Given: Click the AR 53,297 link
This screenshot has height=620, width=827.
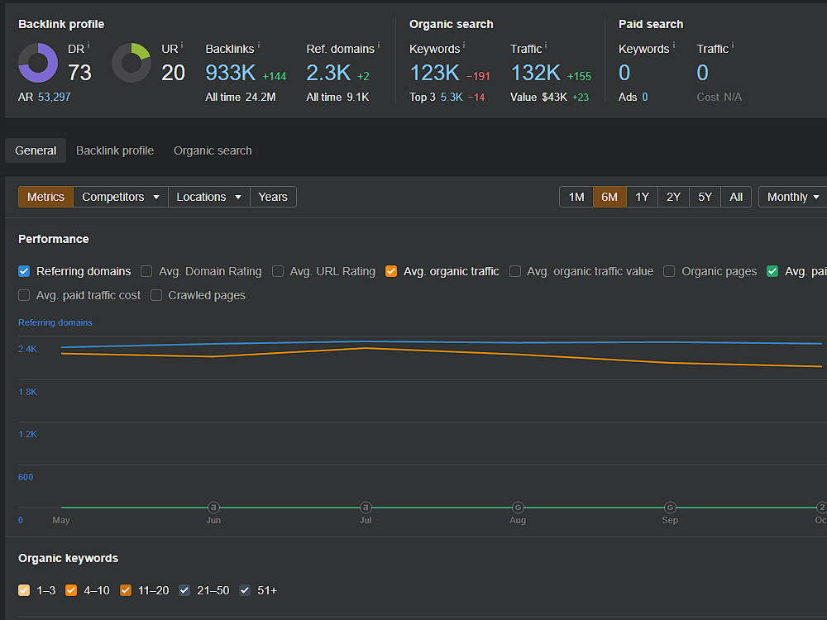Looking at the screenshot, I should [54, 97].
